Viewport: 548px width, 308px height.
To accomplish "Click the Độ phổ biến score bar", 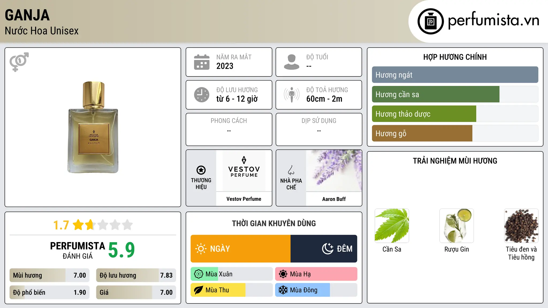I will click(x=50, y=292).
